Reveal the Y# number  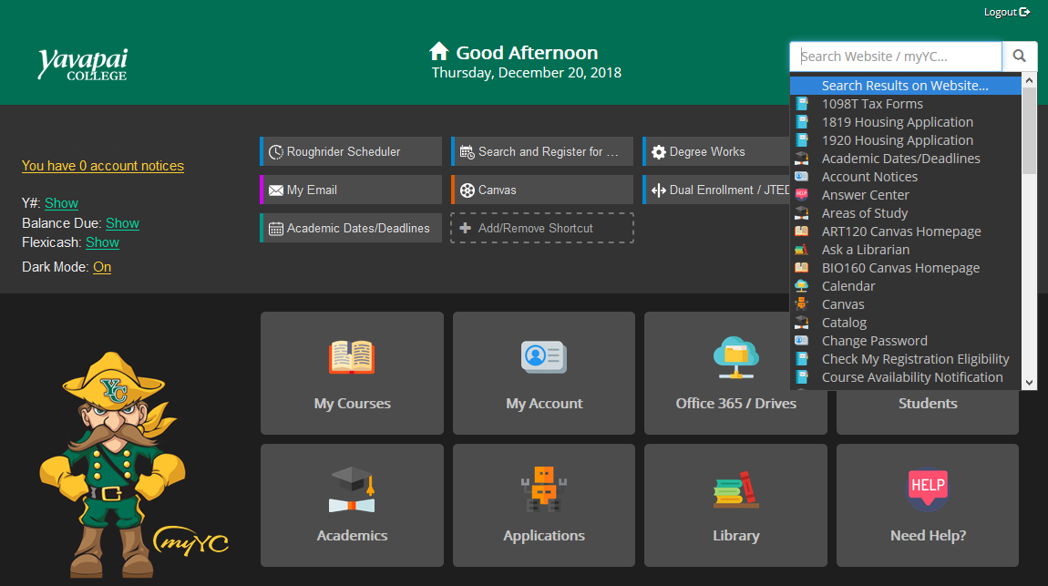pyautogui.click(x=61, y=202)
